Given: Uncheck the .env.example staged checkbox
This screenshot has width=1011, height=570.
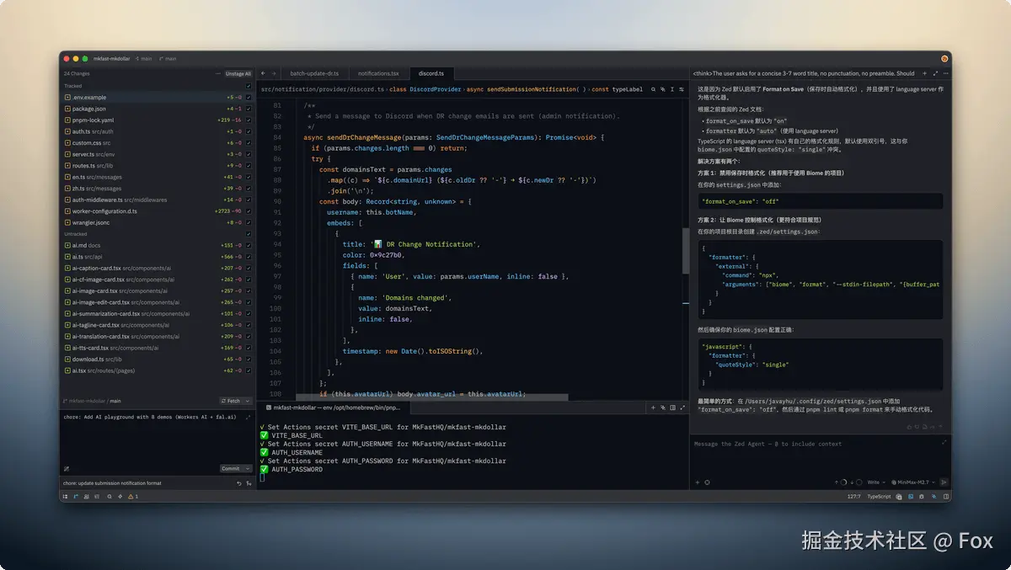Looking at the screenshot, I should [x=248, y=98].
